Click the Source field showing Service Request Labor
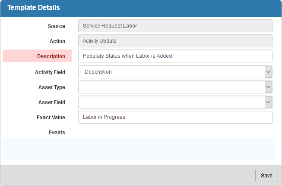Screen dimensions: 282x186 tap(175, 26)
